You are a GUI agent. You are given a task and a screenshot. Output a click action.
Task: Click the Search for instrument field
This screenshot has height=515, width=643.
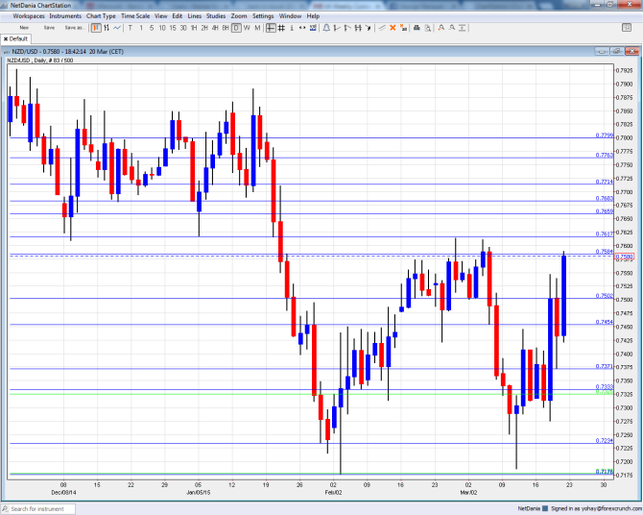[x=37, y=509]
